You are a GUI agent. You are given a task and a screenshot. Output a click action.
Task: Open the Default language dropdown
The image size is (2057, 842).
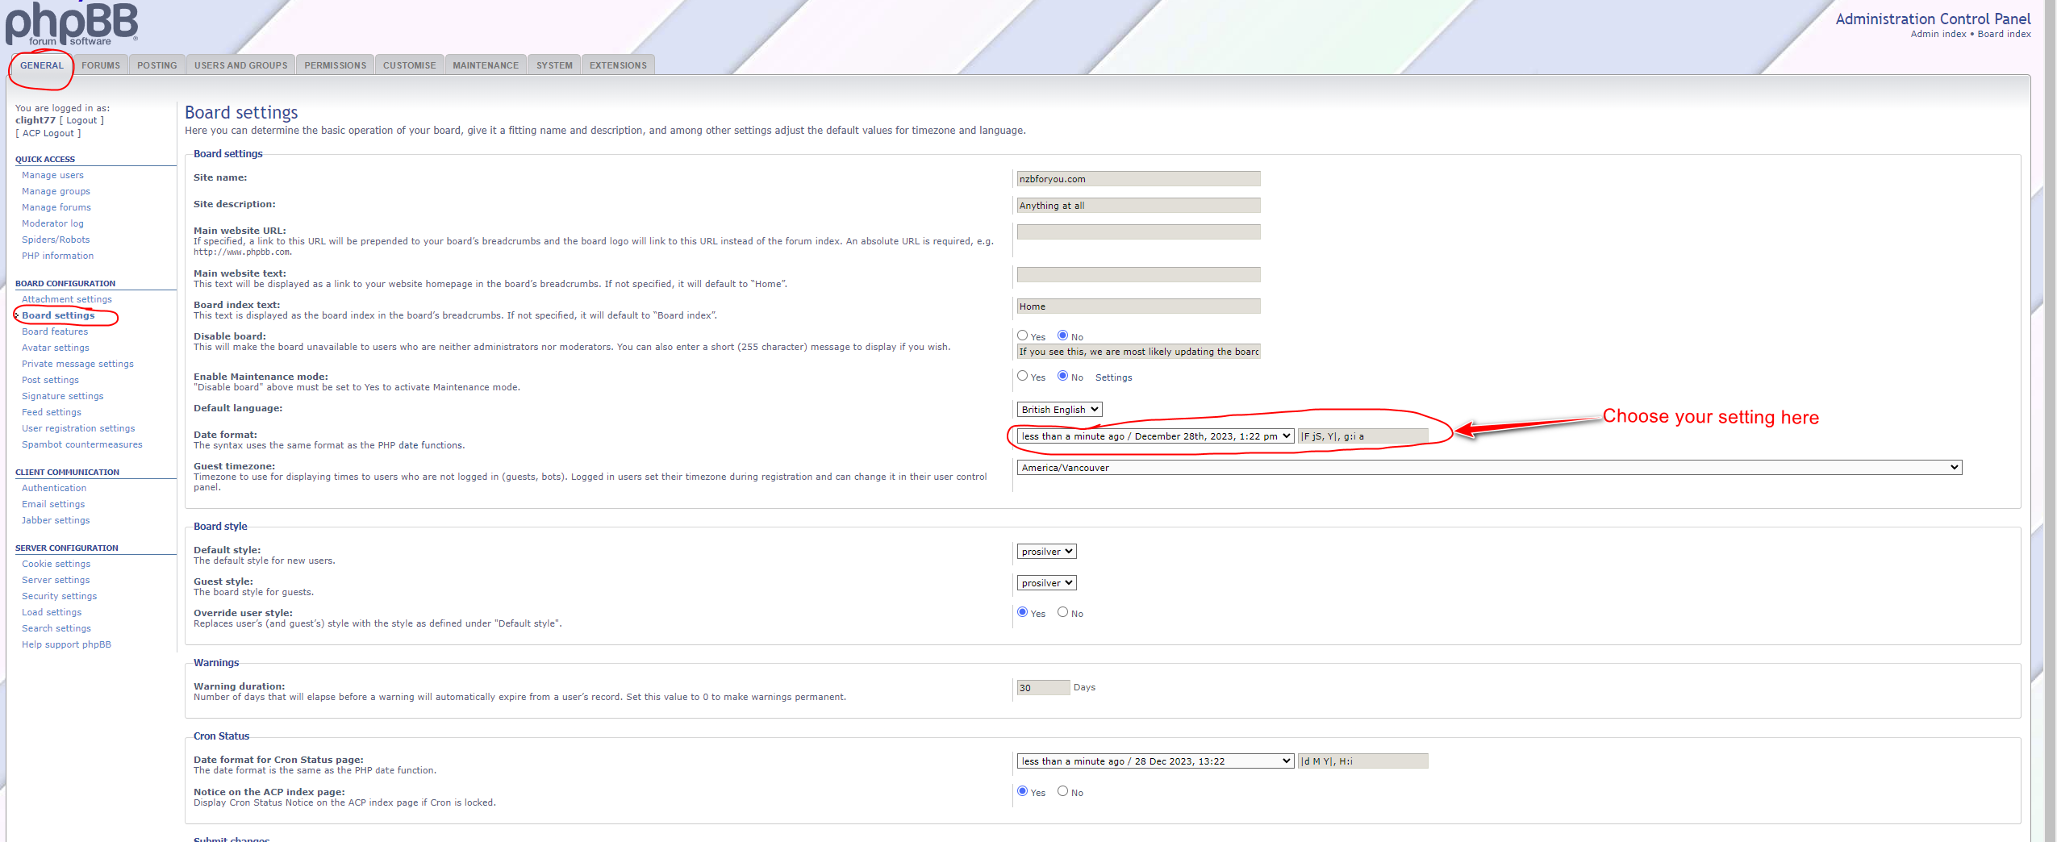point(1059,410)
